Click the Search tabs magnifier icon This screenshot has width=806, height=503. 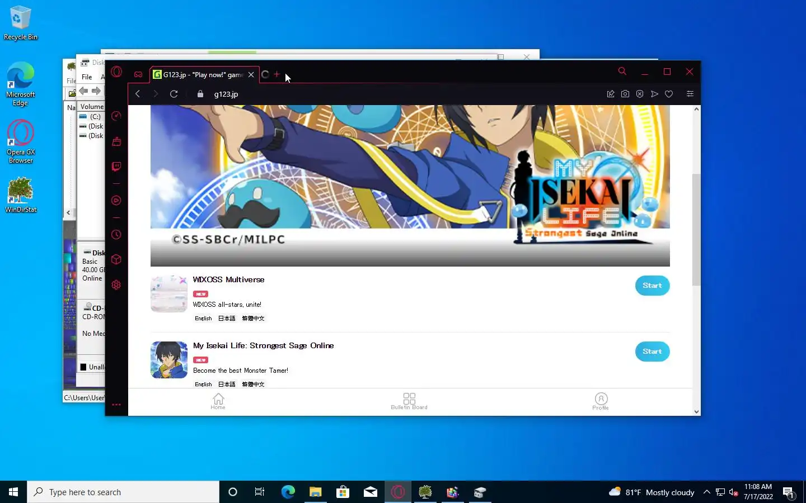pyautogui.click(x=622, y=72)
